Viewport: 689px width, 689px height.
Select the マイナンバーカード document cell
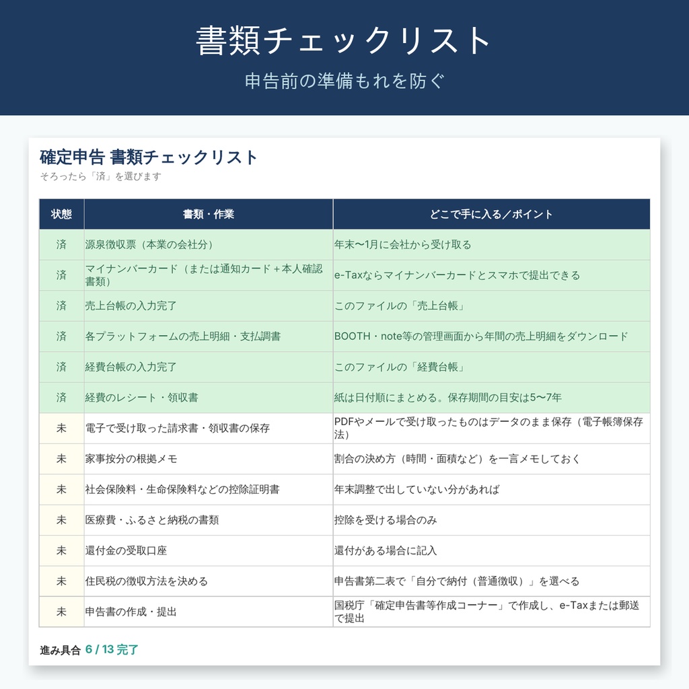209,275
